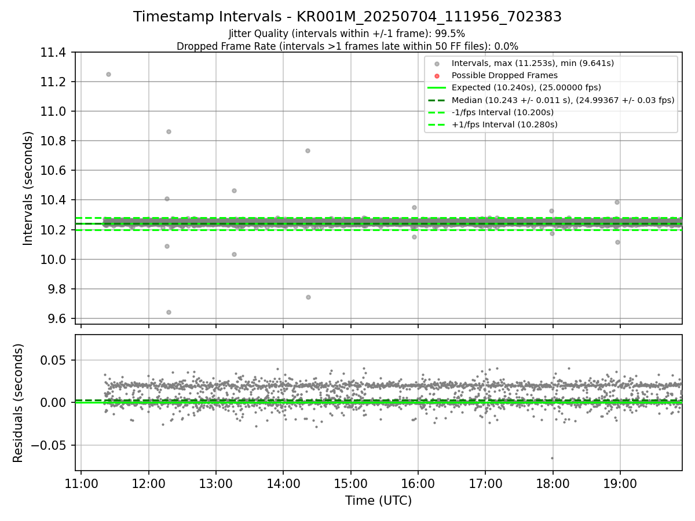Click the maximum interval outlier point near 11.25 seconds
Screen dimensions: 695x521
click(108, 74)
